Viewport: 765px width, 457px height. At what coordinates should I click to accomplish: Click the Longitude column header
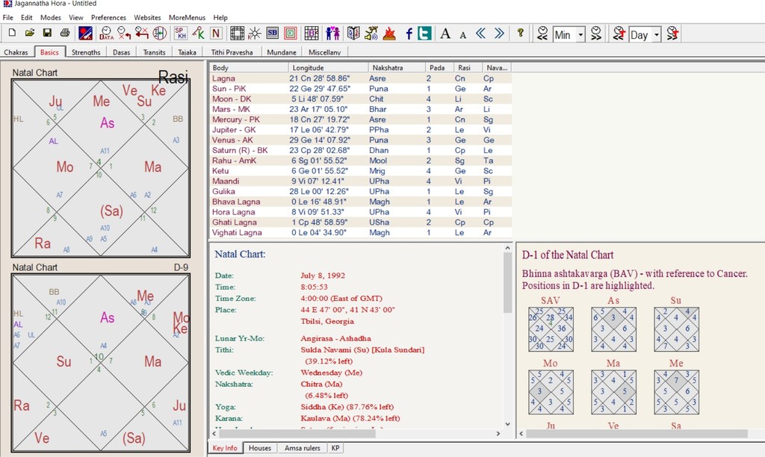[x=329, y=67]
